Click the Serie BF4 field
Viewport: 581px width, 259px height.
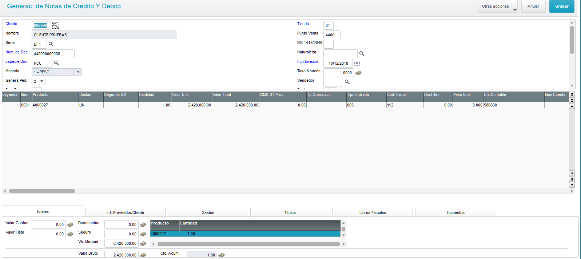pos(39,44)
